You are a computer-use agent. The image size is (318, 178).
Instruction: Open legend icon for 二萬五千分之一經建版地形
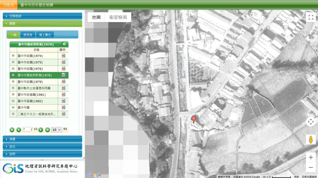63,114
